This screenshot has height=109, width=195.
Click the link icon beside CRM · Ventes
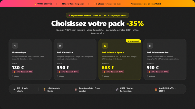pyautogui.click(x=117, y=90)
